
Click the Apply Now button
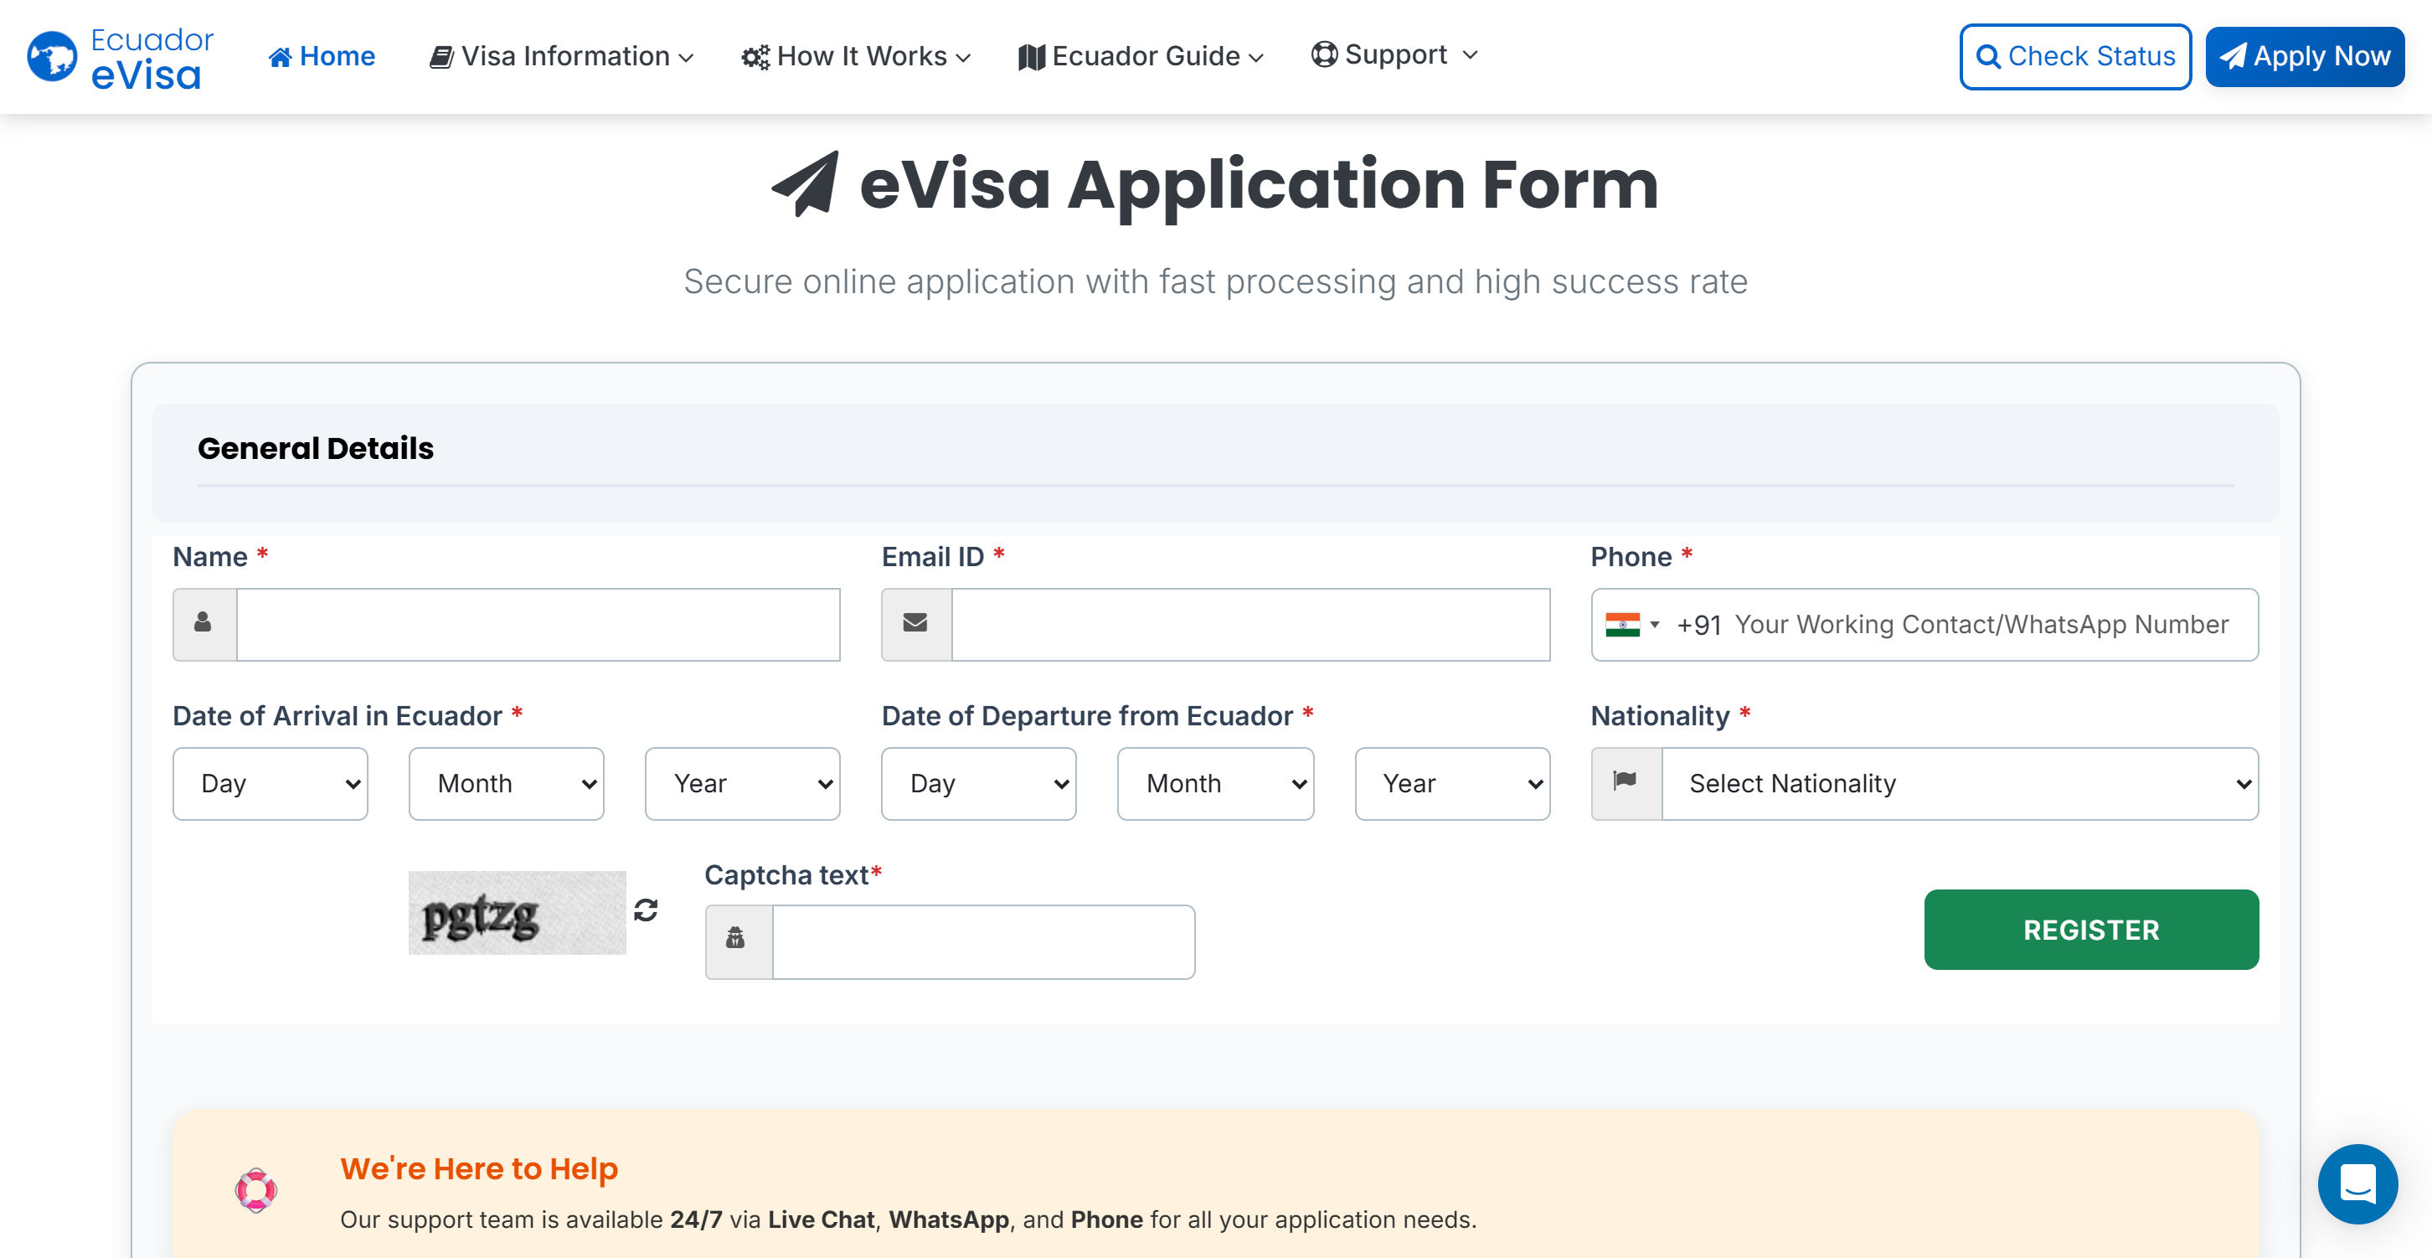(x=2304, y=57)
